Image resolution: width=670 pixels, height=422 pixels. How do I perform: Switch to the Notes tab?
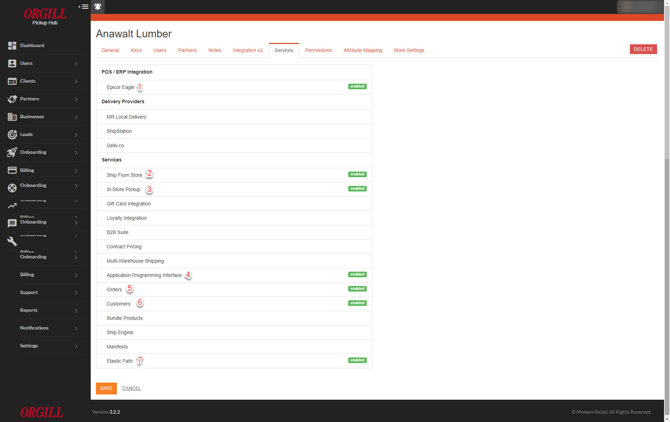click(215, 50)
